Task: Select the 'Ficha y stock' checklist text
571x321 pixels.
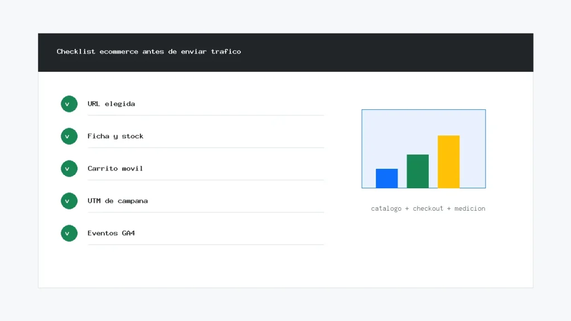Action: tap(115, 136)
